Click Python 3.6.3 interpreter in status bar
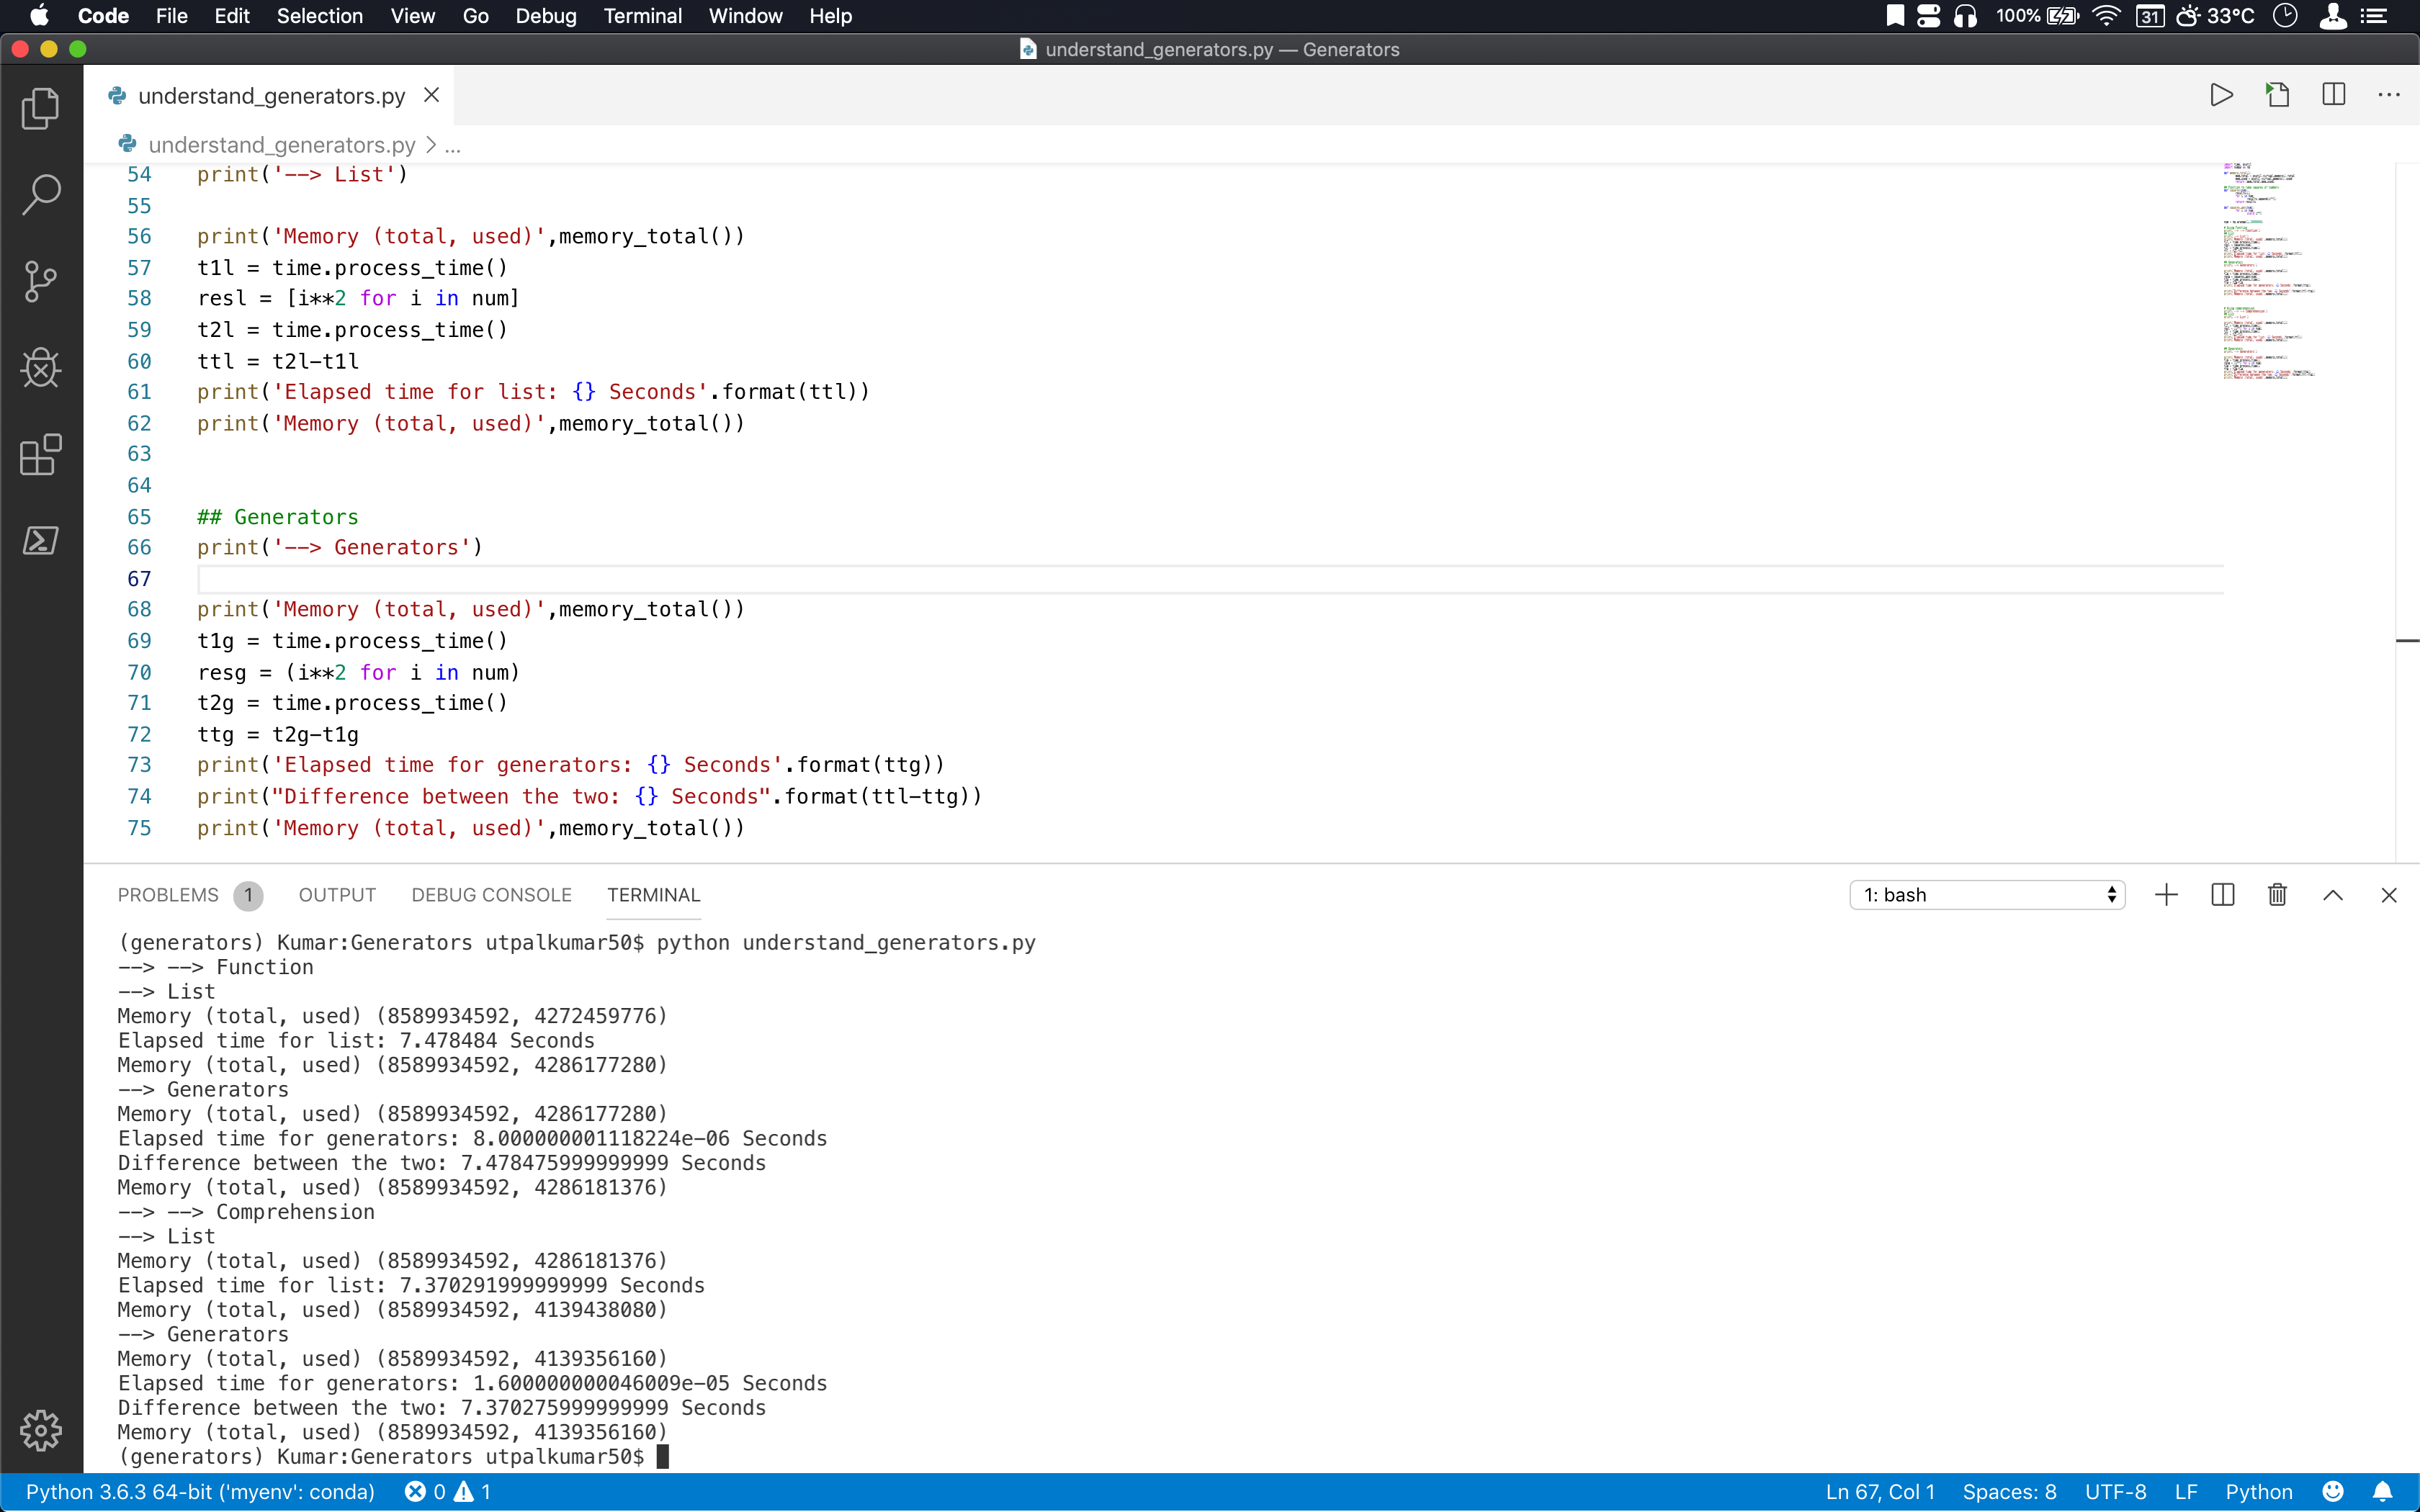Screen dimensions: 2420x1512 (200, 1492)
